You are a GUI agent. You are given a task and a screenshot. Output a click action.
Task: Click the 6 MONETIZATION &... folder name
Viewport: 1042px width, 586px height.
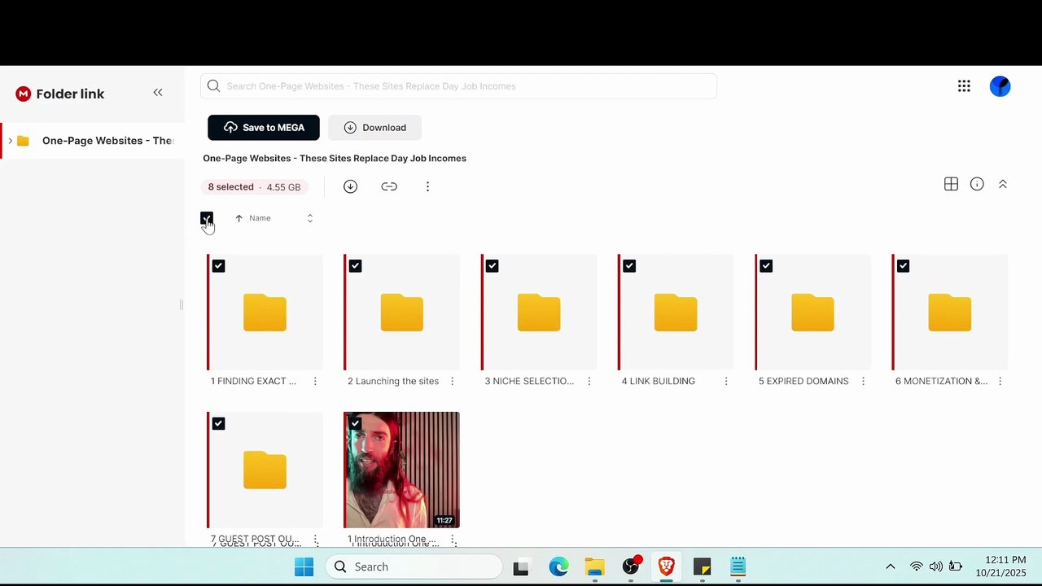(x=941, y=381)
